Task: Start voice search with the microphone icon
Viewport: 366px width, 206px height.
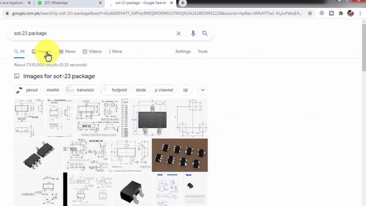Action: [x=193, y=33]
